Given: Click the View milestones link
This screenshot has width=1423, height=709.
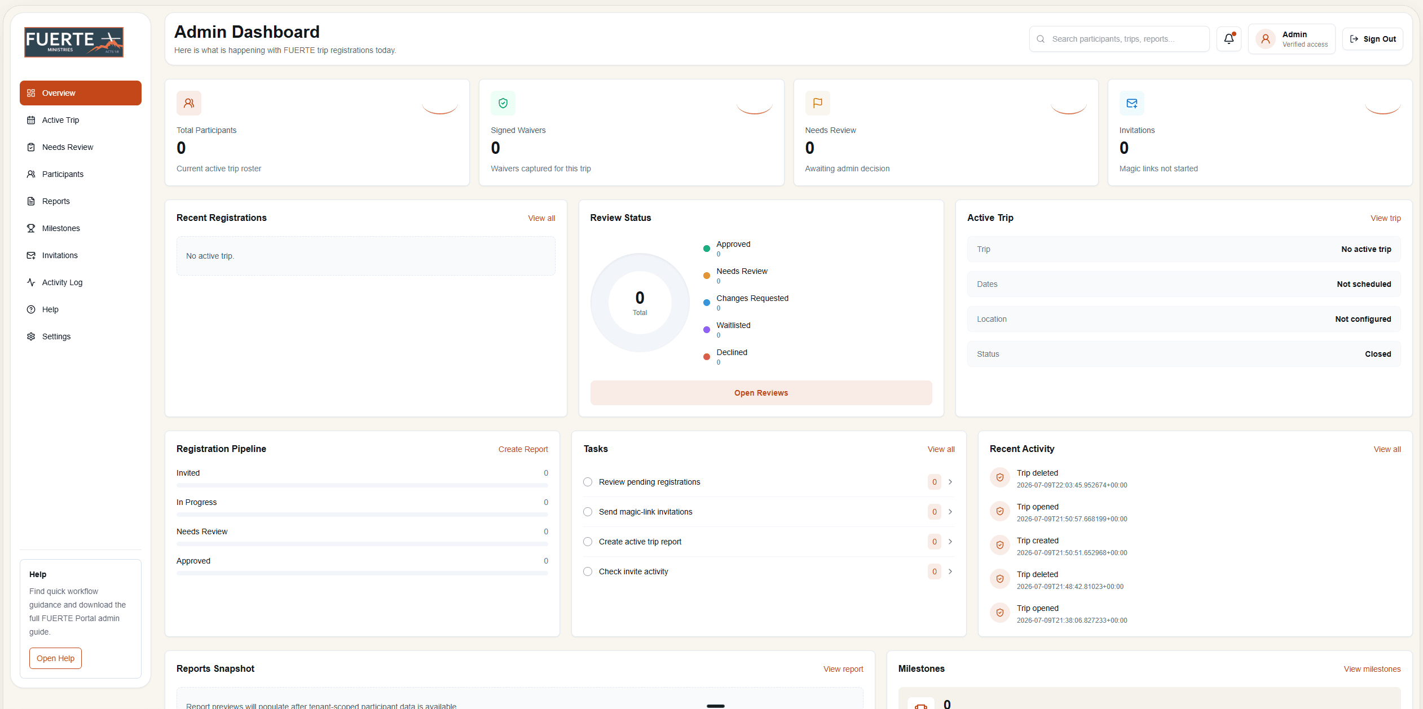Looking at the screenshot, I should [x=1372, y=669].
